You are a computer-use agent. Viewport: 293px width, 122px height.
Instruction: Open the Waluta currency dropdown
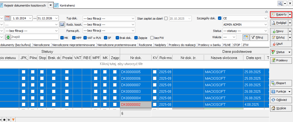pyautogui.click(x=234, y=37)
